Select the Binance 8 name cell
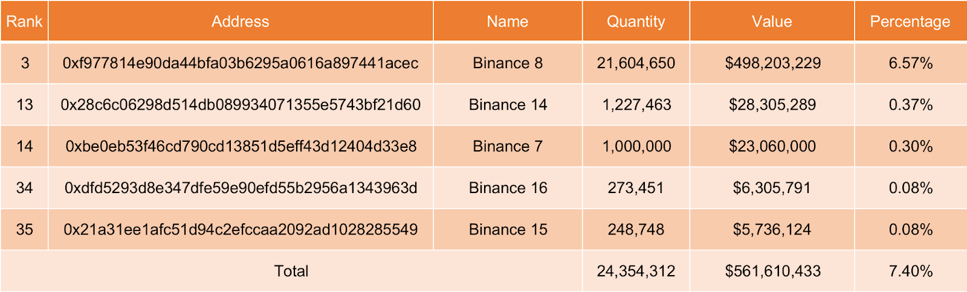Screen dimensions: 967x292 508,63
